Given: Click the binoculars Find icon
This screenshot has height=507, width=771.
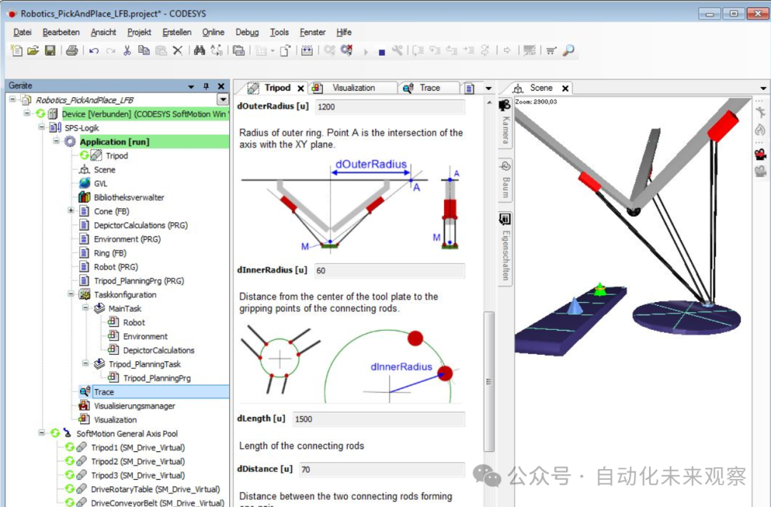Looking at the screenshot, I should tap(199, 51).
